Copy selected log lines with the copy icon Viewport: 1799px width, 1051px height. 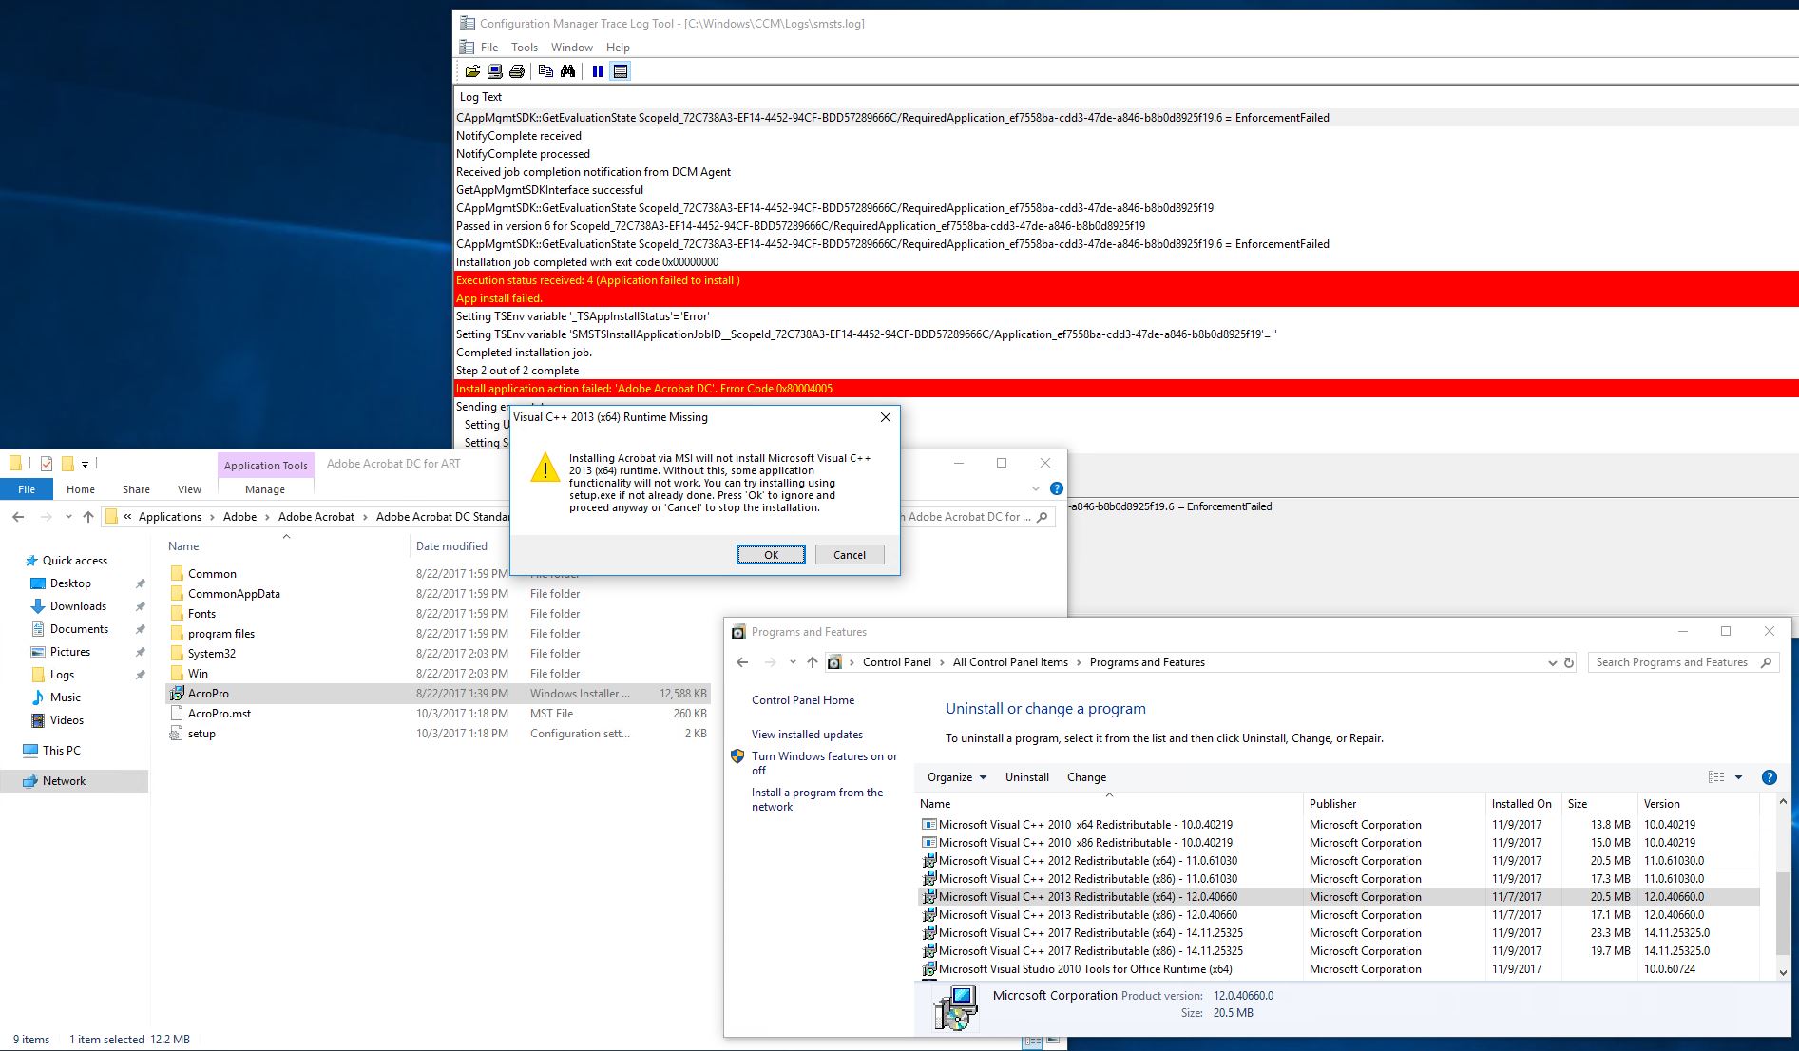coord(545,70)
